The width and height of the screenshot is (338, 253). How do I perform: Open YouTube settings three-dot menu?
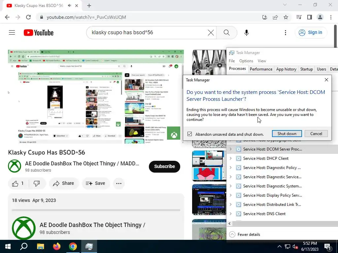point(286,33)
